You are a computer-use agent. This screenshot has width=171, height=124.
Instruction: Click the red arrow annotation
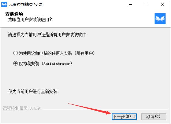90,109
